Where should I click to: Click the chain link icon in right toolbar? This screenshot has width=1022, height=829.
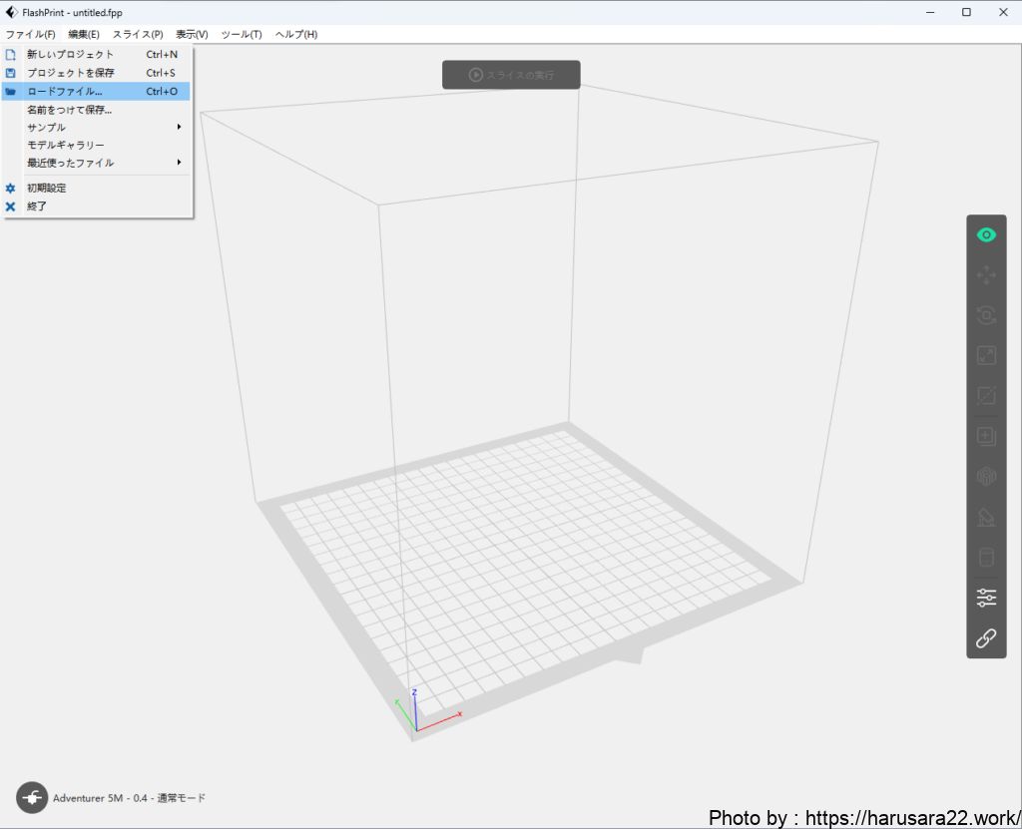click(x=986, y=638)
